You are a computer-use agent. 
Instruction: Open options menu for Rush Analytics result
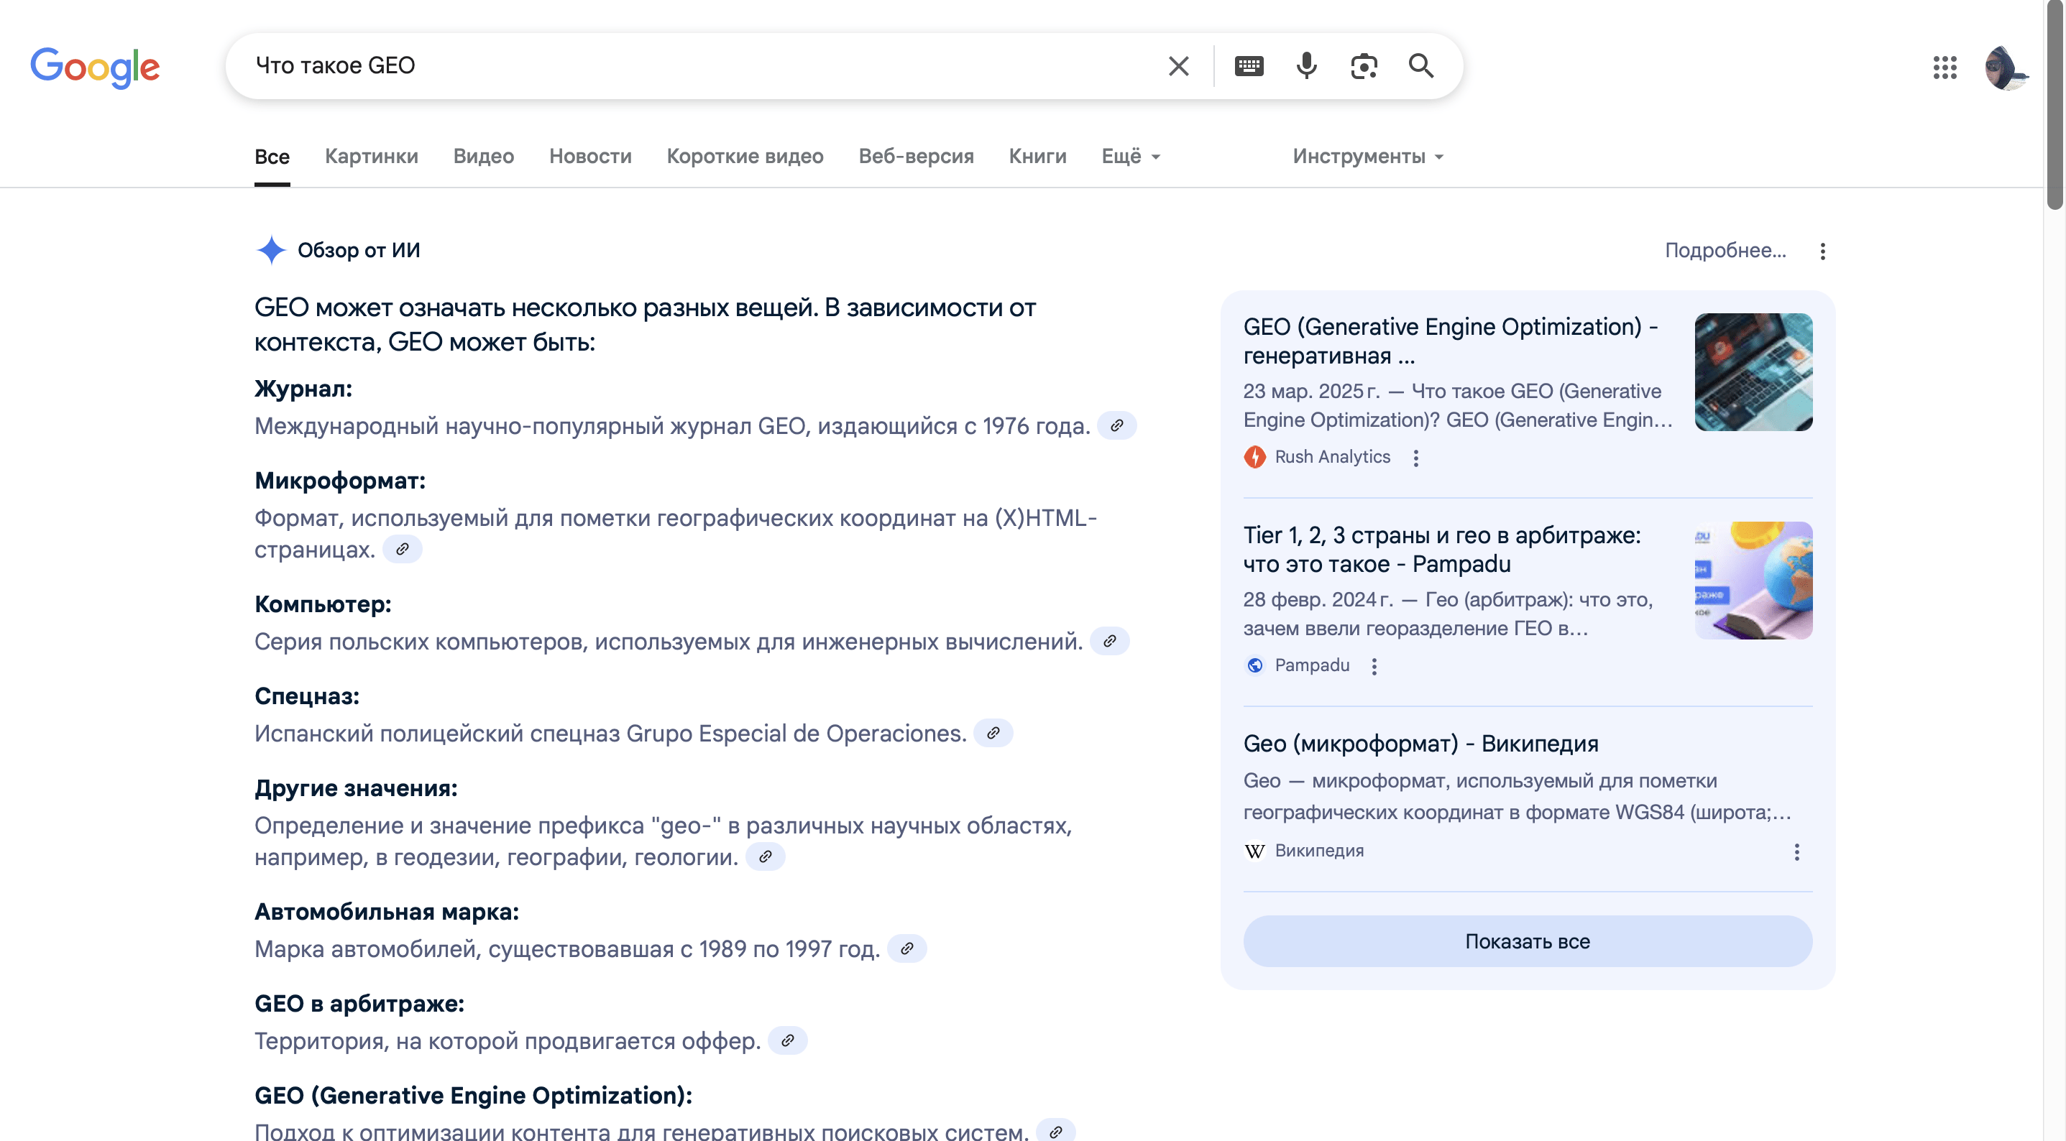click(1415, 458)
